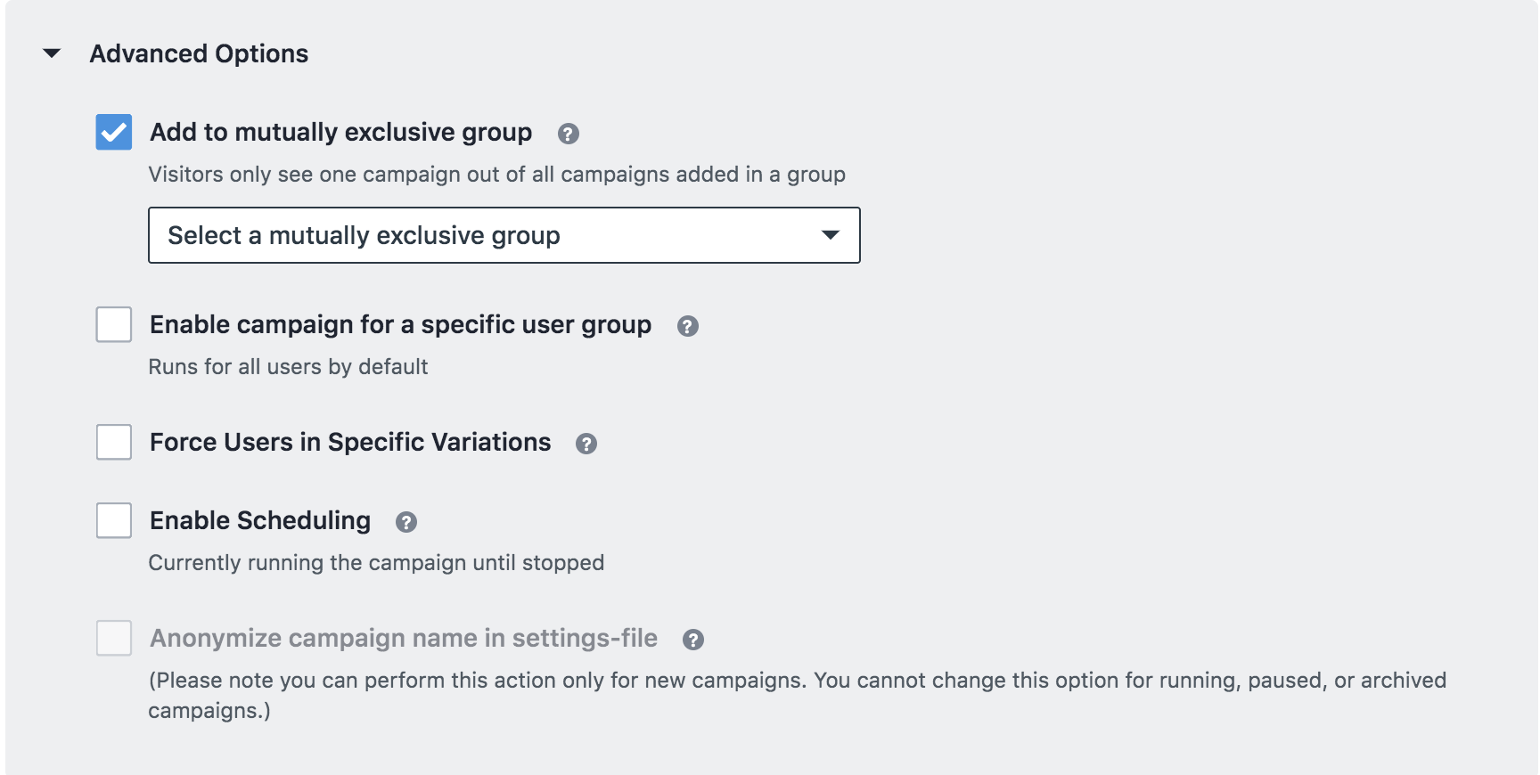Check the Force Users in Specific Variations box

click(114, 442)
